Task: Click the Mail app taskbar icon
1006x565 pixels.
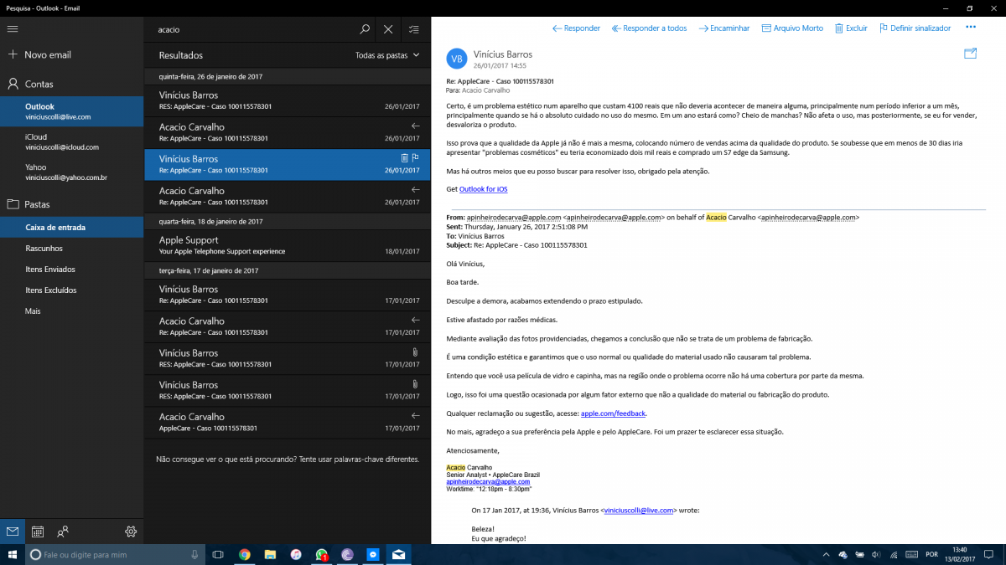Action: (x=398, y=554)
